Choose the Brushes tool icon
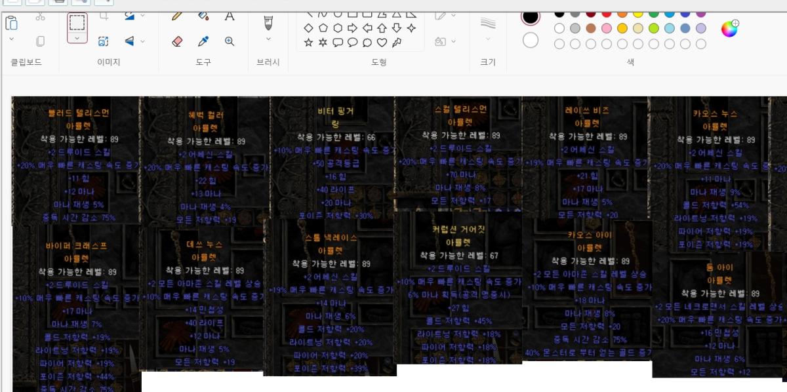The image size is (787, 392). pos(268,23)
